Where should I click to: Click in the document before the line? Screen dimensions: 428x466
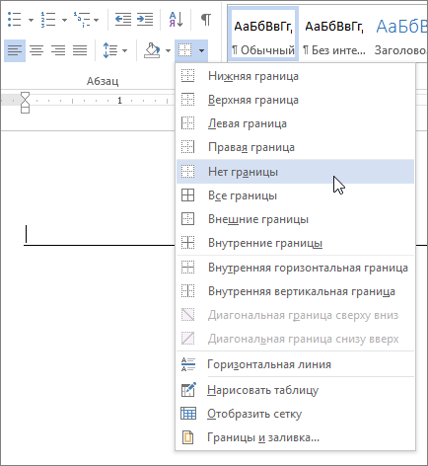(26, 234)
